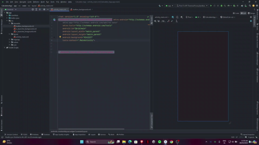Open the Logcat tool window

[92, 135]
